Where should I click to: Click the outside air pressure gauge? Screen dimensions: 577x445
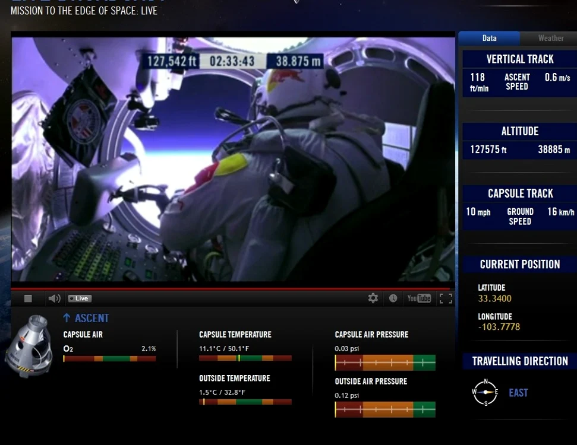pos(385,409)
